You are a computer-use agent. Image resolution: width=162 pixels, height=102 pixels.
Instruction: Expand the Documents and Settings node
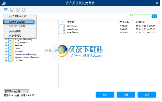(x=6, y=55)
